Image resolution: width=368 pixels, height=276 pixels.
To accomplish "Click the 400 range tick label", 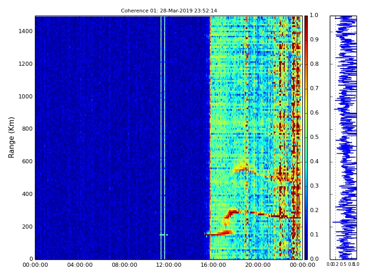I will [x=27, y=194].
